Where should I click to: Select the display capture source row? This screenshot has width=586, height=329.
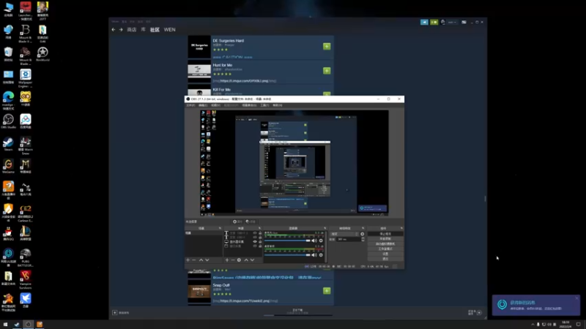coord(243,242)
